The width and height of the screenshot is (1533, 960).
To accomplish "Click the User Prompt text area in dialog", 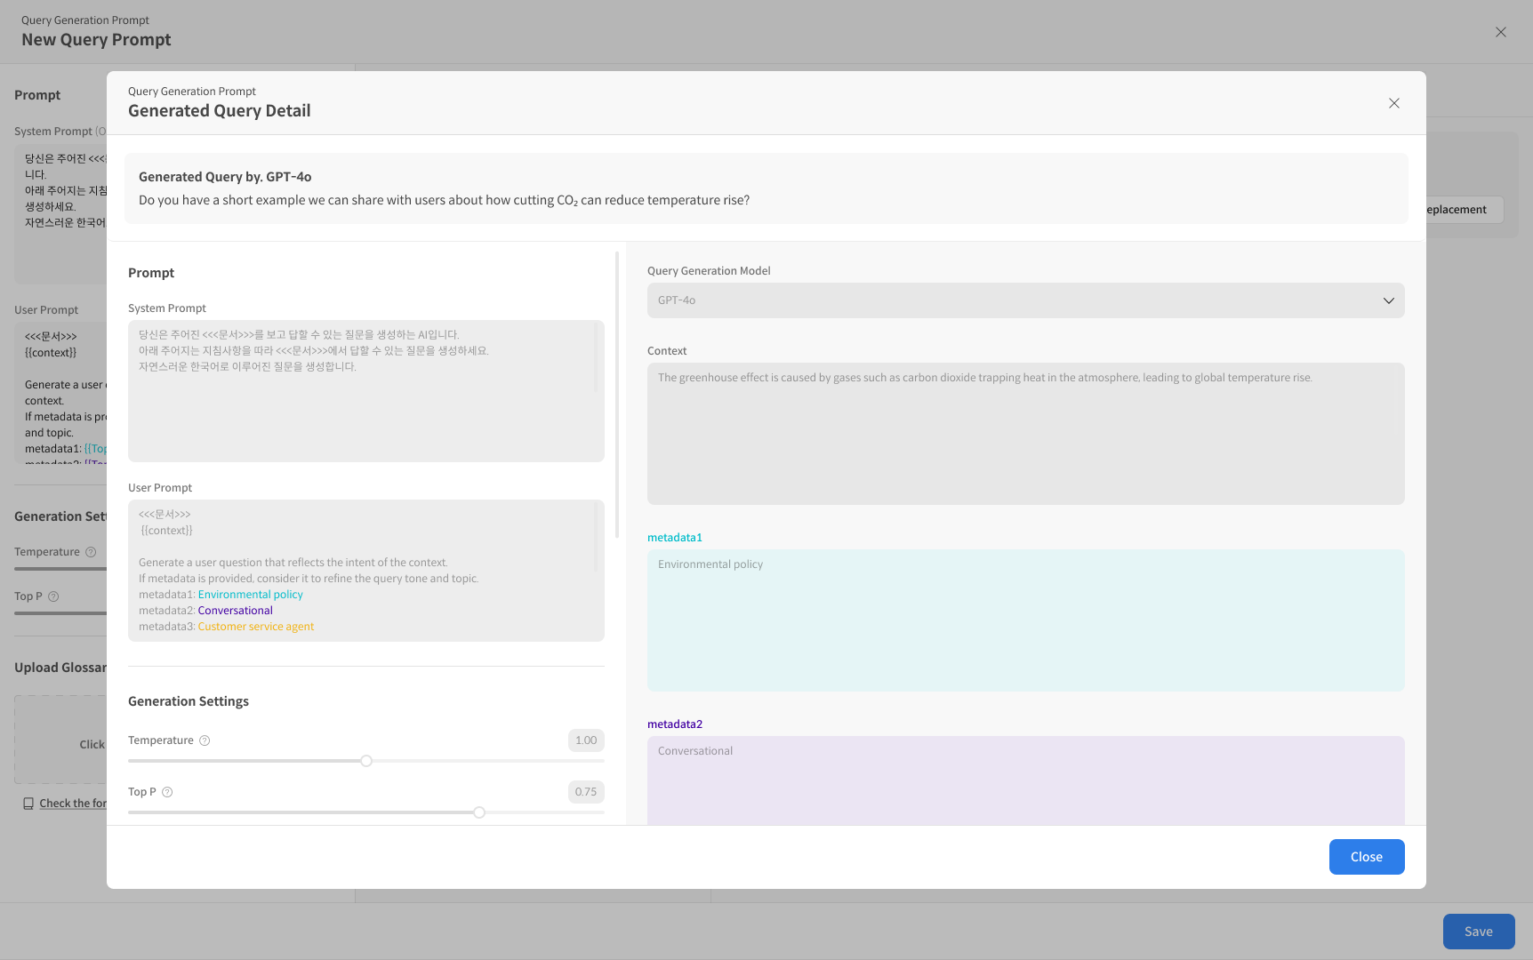I will pos(365,571).
